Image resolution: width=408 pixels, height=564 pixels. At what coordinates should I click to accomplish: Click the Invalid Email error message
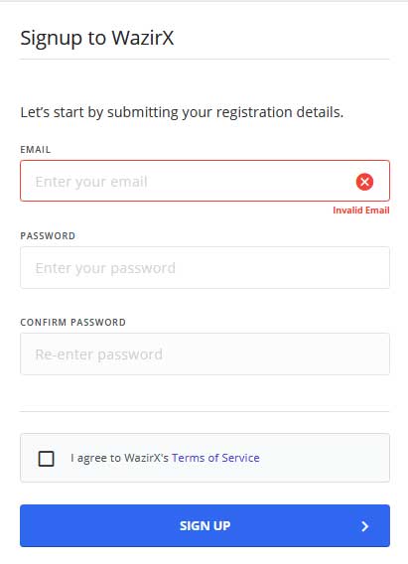pyautogui.click(x=361, y=211)
